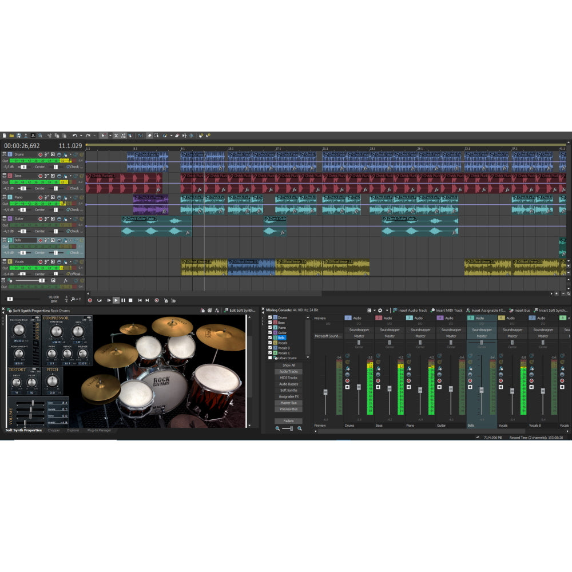Start playback with the Play button
The width and height of the screenshot is (572, 572).
117,299
